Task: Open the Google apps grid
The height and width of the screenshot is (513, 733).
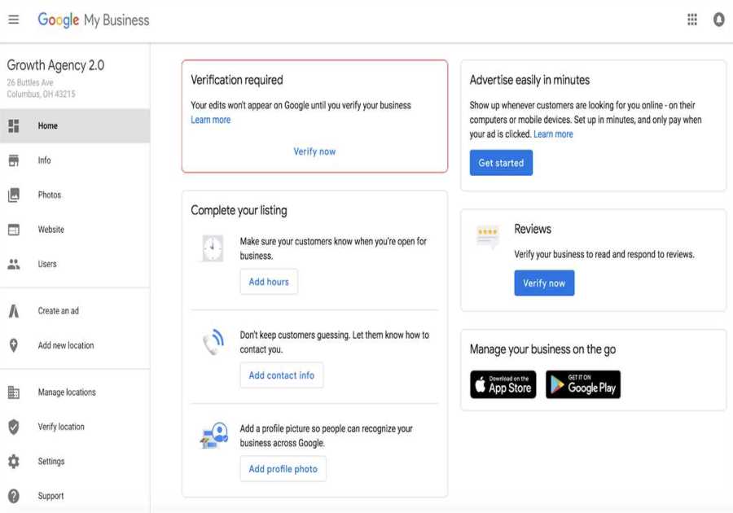Action: pos(691,19)
